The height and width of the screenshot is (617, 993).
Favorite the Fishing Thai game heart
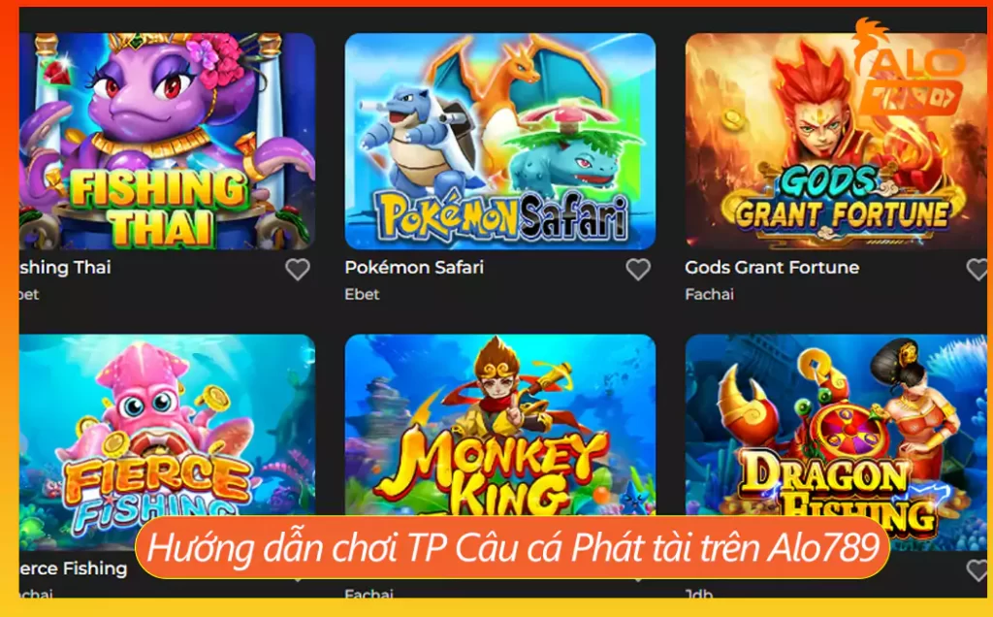297,270
